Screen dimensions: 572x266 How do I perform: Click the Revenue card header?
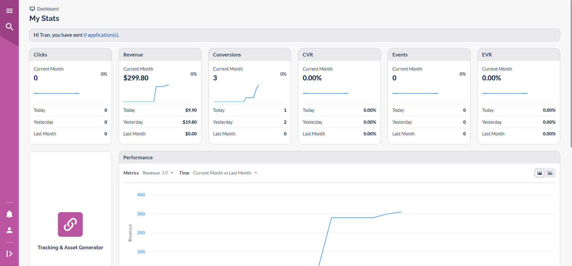[x=160, y=55]
